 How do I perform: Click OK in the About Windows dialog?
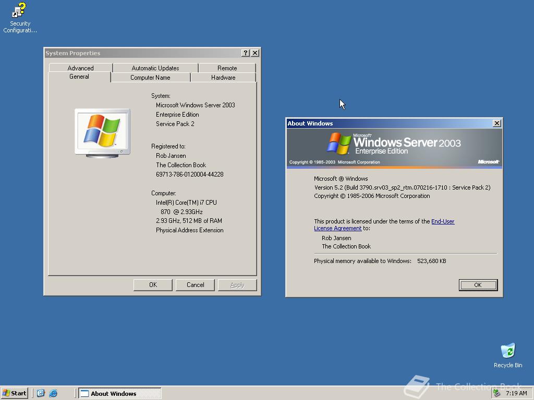[x=478, y=285]
